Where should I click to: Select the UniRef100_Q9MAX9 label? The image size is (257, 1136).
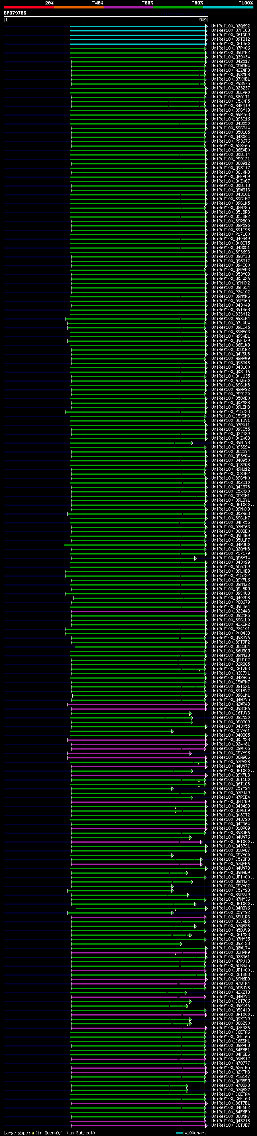230,509
